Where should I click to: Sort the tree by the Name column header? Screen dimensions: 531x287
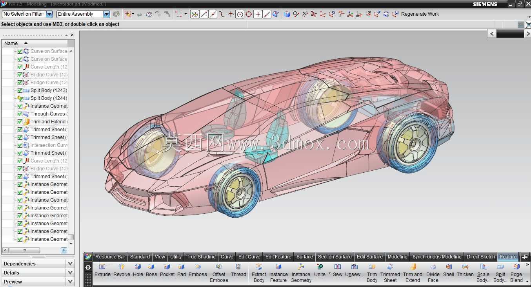[35, 43]
